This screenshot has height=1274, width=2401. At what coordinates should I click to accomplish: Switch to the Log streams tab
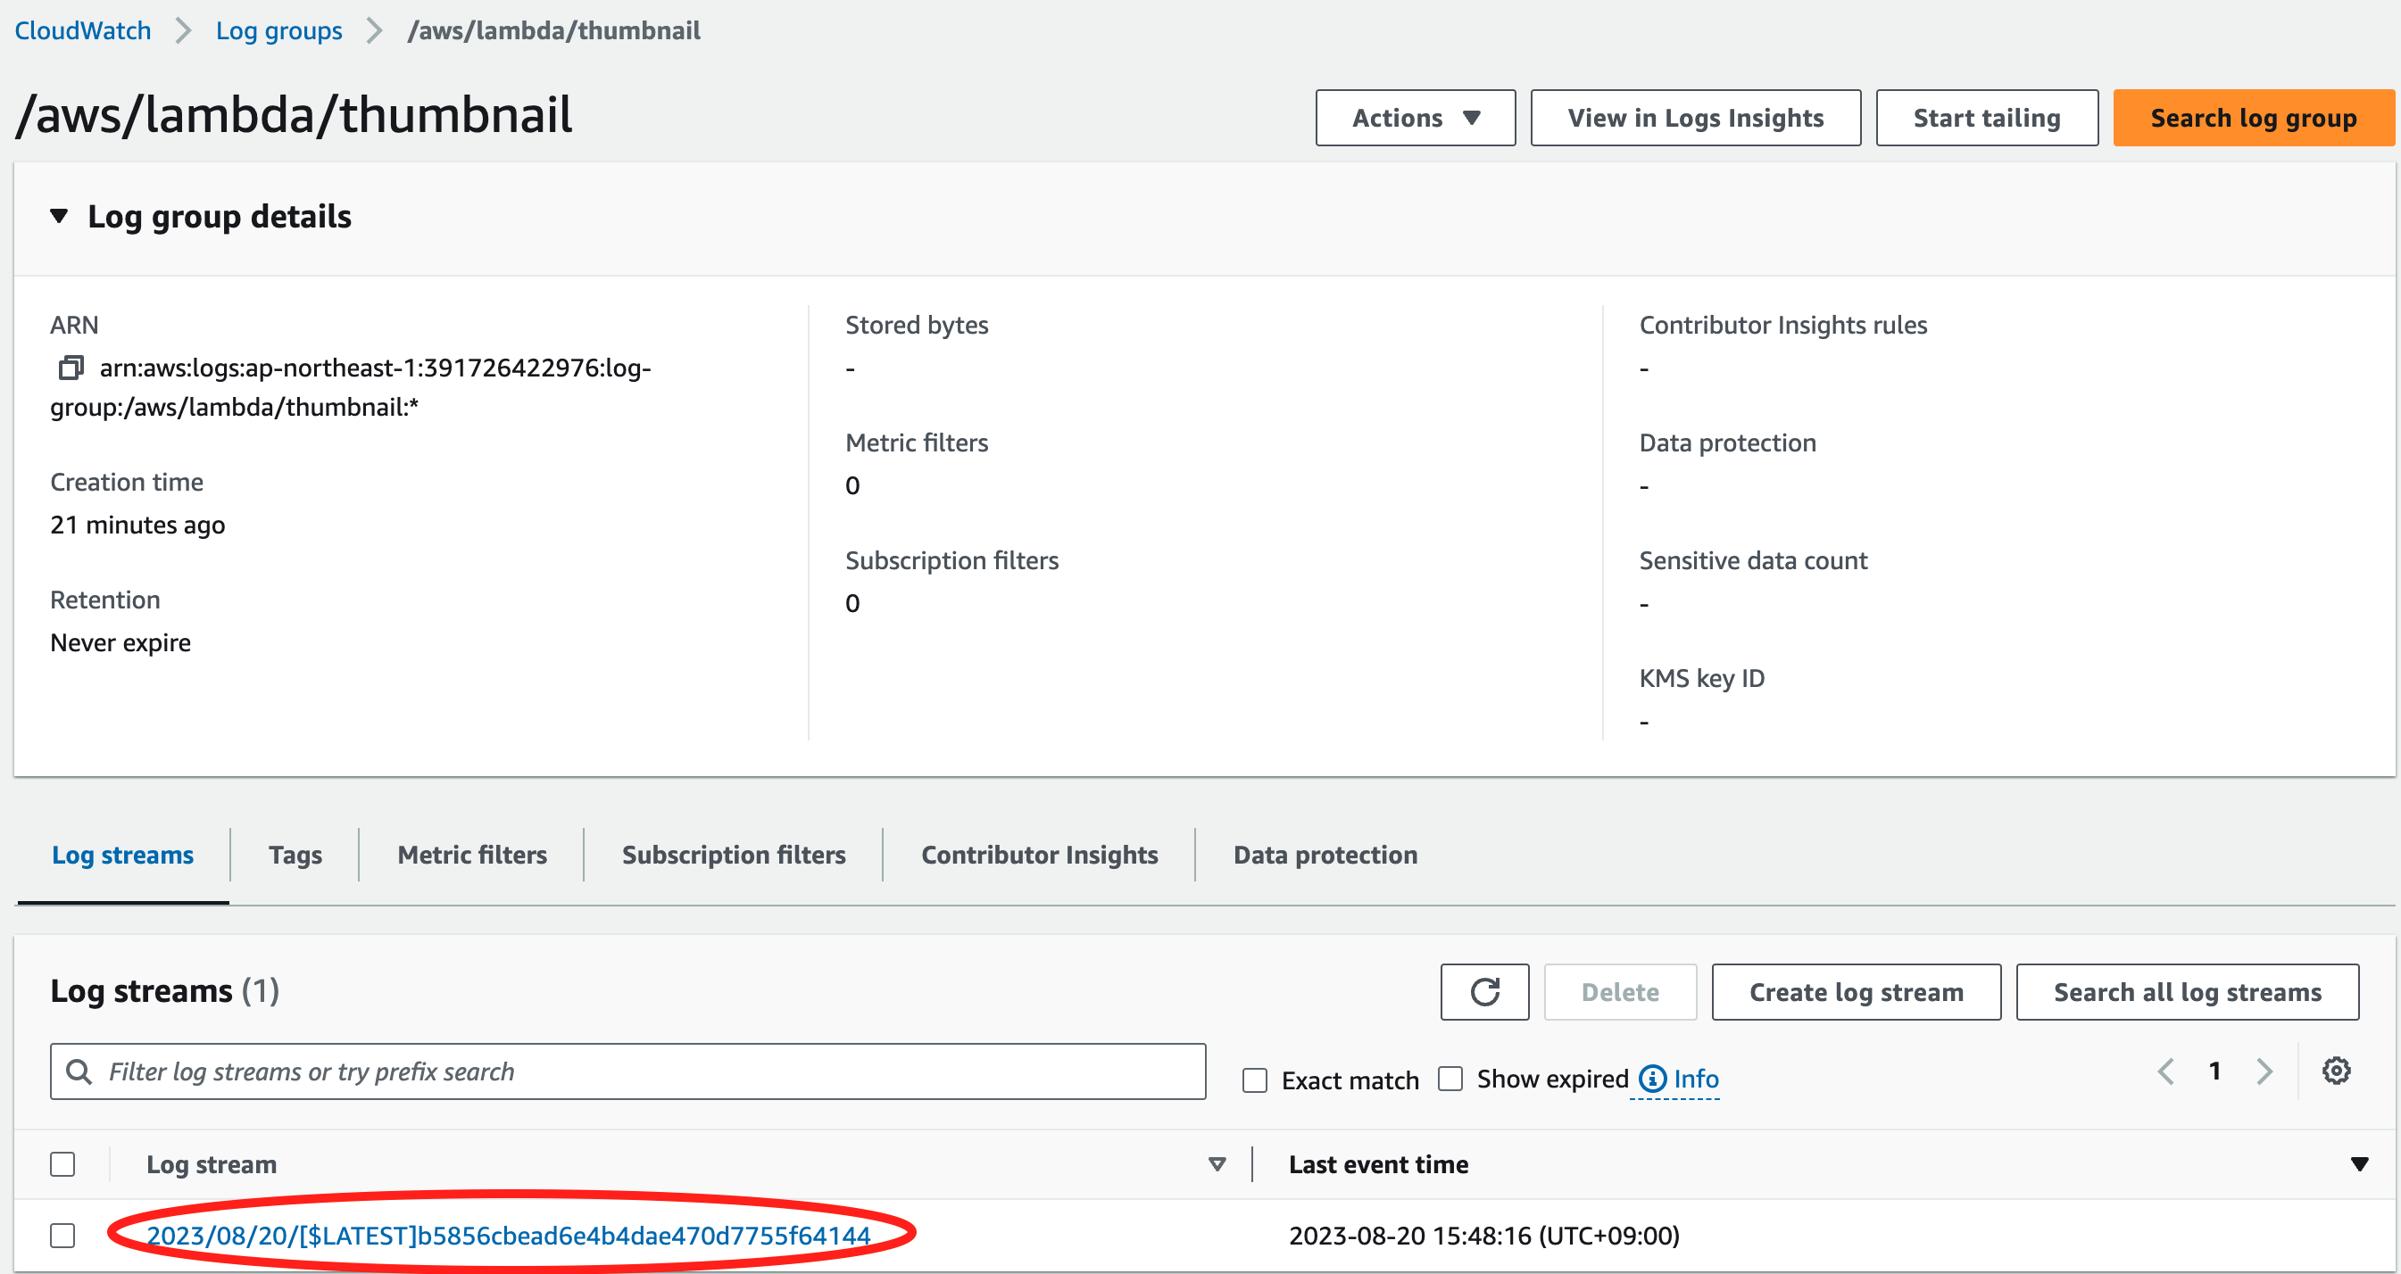(123, 855)
